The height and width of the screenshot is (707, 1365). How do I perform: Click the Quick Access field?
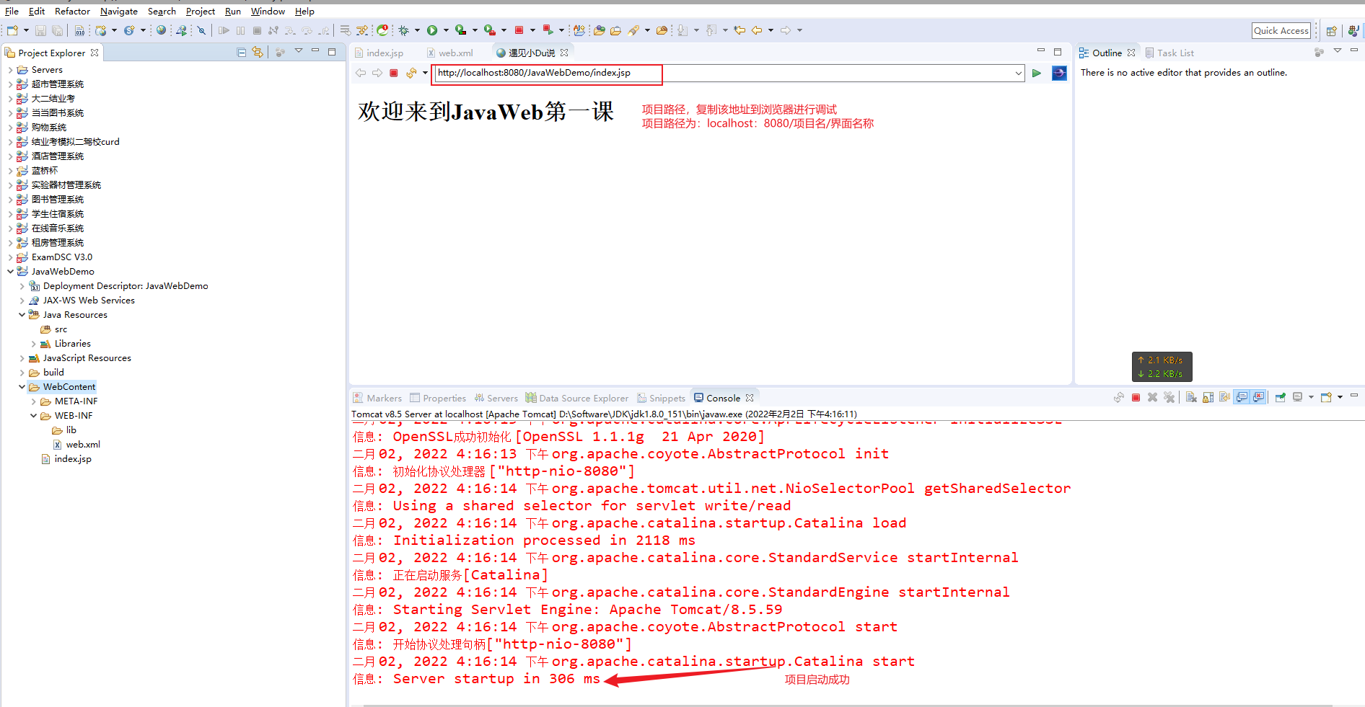(1281, 30)
